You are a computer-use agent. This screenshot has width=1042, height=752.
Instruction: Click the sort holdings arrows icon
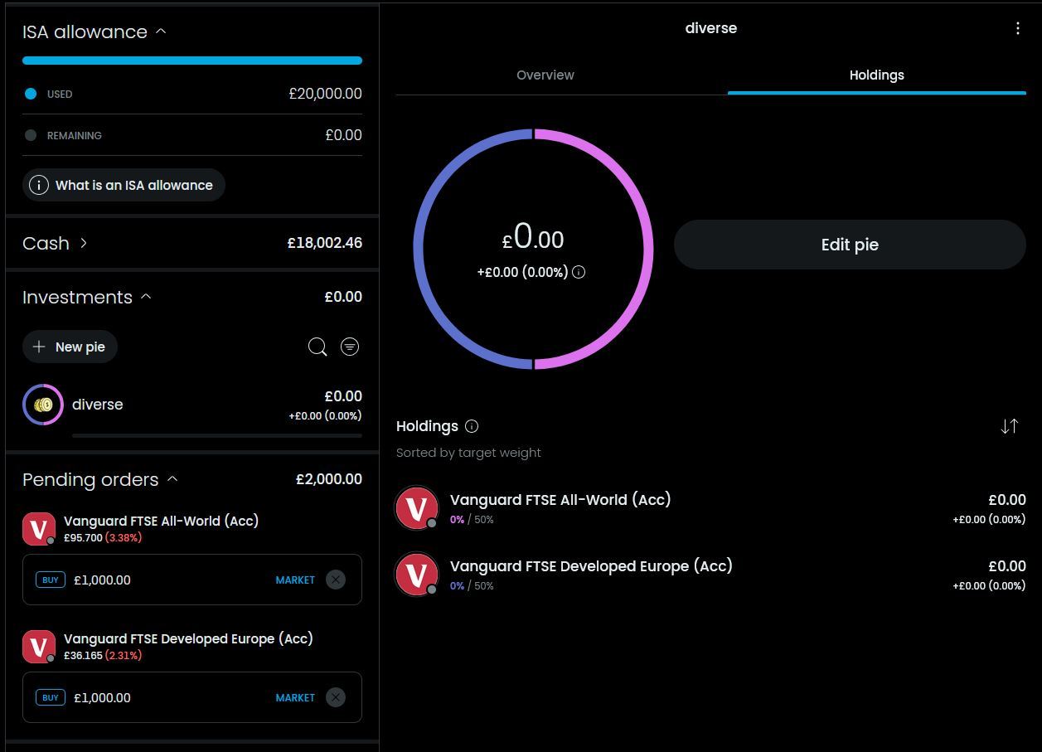(x=1009, y=426)
